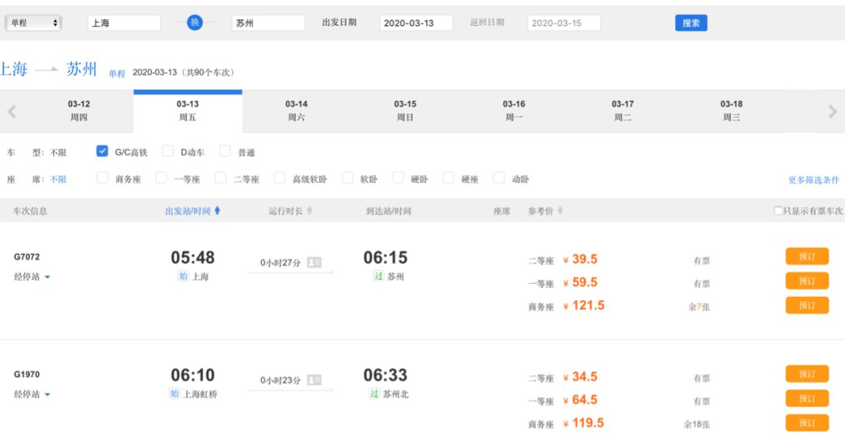Click the previous dates left arrow
Viewport: 845px width, 445px height.
click(x=12, y=111)
